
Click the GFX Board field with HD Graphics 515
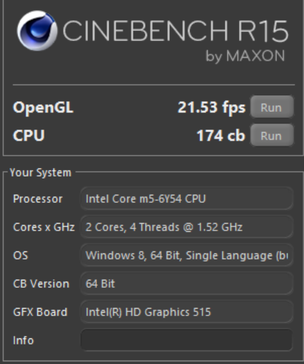pos(187,312)
